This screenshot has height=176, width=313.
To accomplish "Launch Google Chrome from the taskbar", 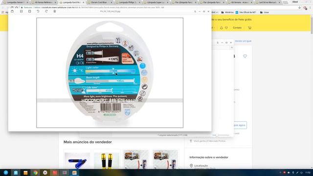I will tap(35, 173).
